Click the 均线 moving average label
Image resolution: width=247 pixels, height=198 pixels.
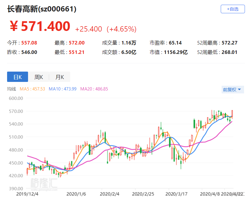pyautogui.click(x=12, y=89)
